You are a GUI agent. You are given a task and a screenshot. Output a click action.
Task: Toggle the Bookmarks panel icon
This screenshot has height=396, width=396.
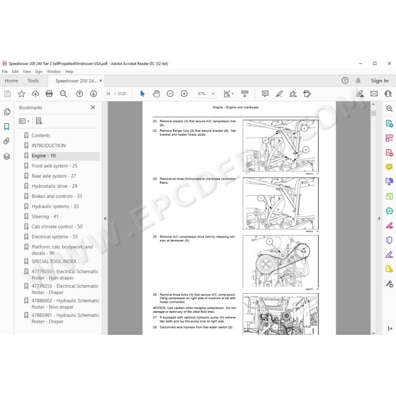(x=7, y=127)
